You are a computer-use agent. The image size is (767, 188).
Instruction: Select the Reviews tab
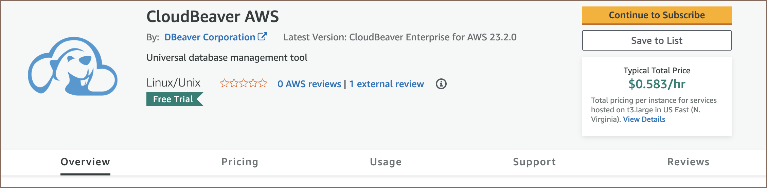coord(688,162)
